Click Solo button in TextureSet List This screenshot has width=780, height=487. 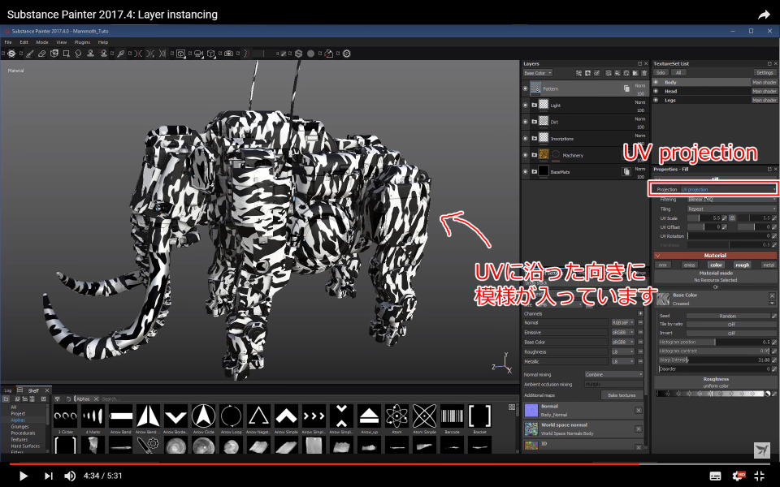click(x=661, y=72)
